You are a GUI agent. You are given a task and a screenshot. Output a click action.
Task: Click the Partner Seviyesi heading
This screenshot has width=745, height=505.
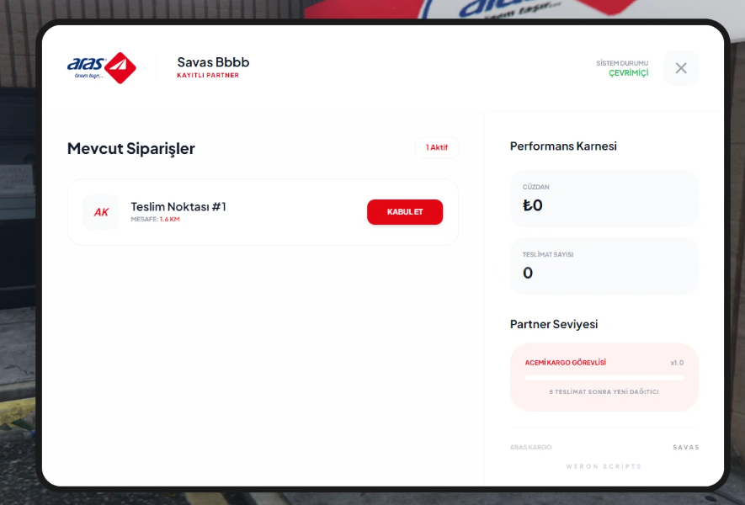point(554,324)
